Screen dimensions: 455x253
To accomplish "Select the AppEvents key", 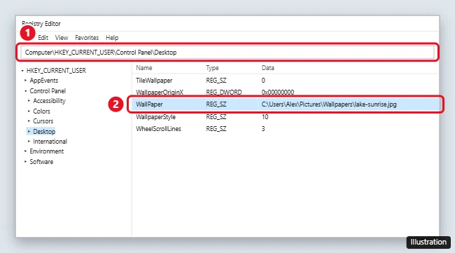I will [x=44, y=81].
